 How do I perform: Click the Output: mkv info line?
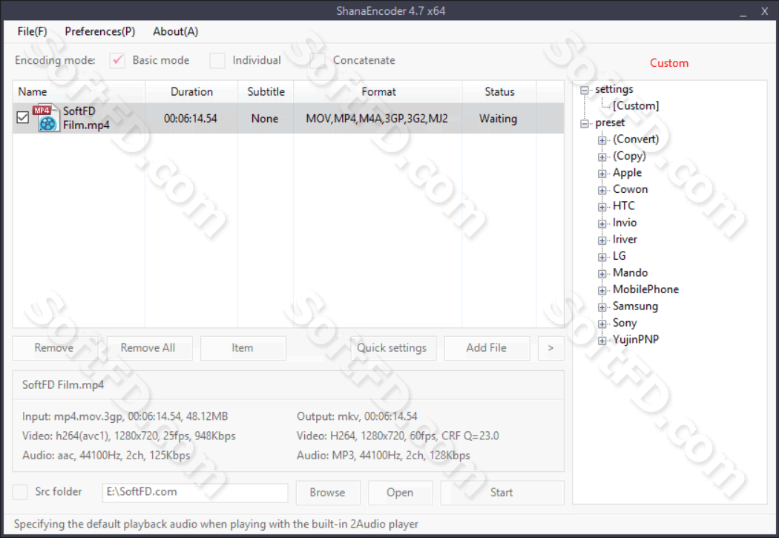click(357, 417)
